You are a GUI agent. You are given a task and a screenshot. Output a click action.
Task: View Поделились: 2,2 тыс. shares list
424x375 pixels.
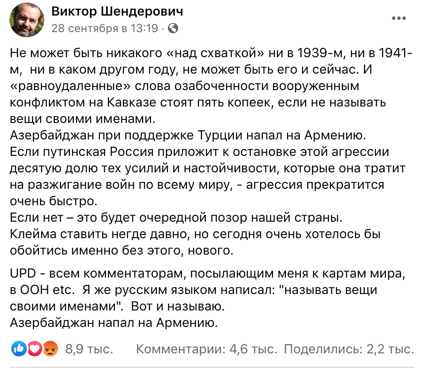[x=349, y=349]
